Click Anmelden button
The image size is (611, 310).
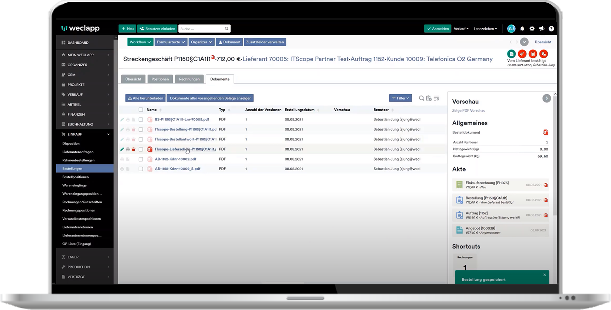(x=437, y=29)
